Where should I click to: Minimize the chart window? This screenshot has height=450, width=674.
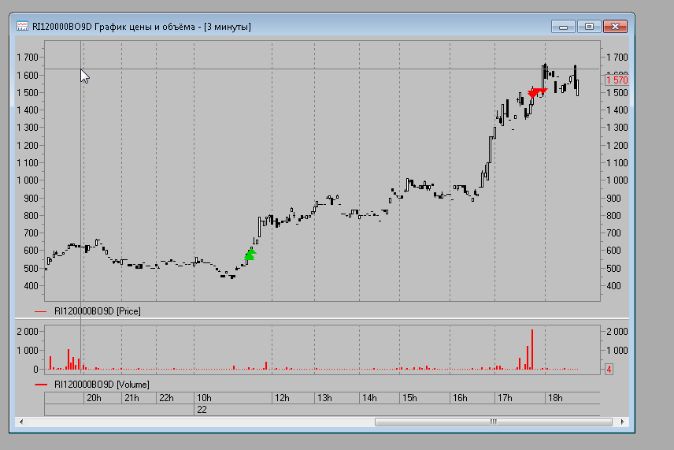coord(562,27)
